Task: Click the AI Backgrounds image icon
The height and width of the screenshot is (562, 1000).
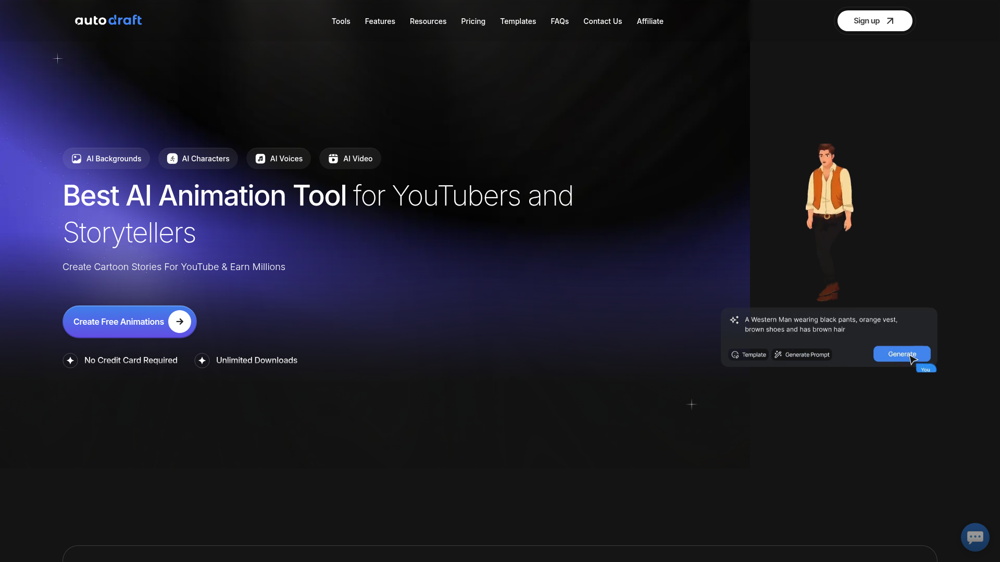Action: click(x=77, y=159)
